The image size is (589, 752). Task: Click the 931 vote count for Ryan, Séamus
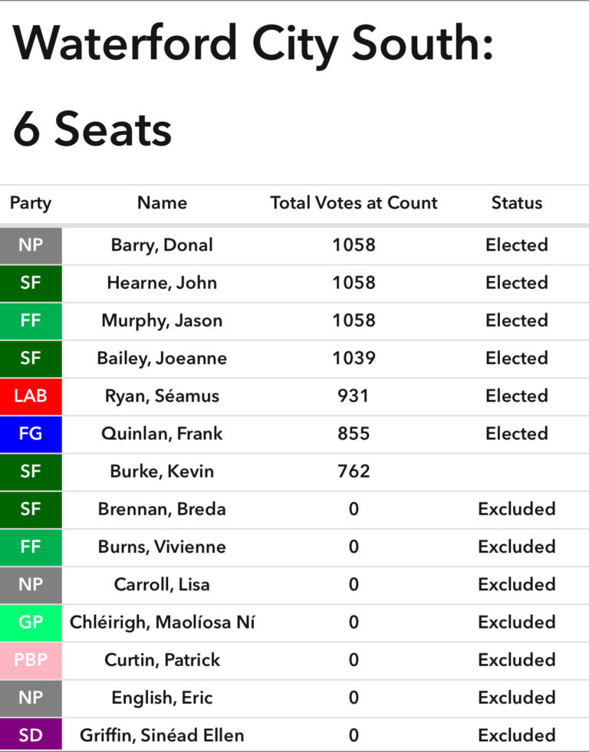tap(354, 396)
